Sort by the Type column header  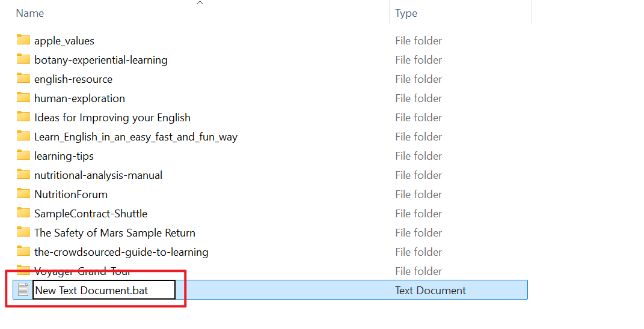[x=406, y=13]
